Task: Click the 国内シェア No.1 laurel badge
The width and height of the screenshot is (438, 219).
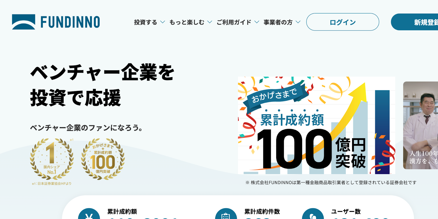Action: [51, 159]
